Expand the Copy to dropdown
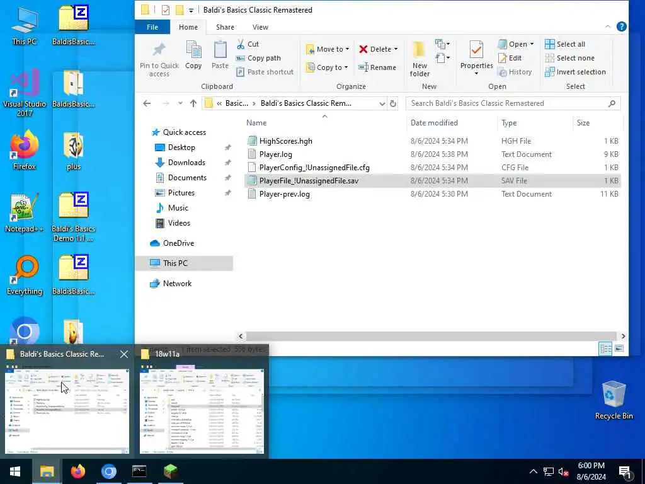This screenshot has width=645, height=484. pos(346,67)
